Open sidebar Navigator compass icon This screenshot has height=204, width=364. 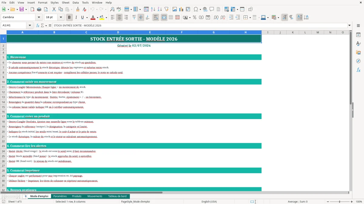point(358,61)
